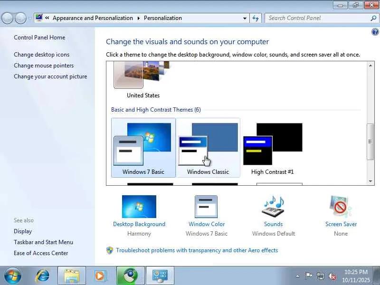Click the Control Panel icon in address bar
Screen dimensions: 380x285
[39, 18]
